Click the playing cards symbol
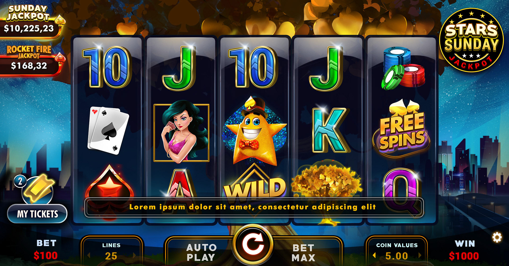 [108, 130]
